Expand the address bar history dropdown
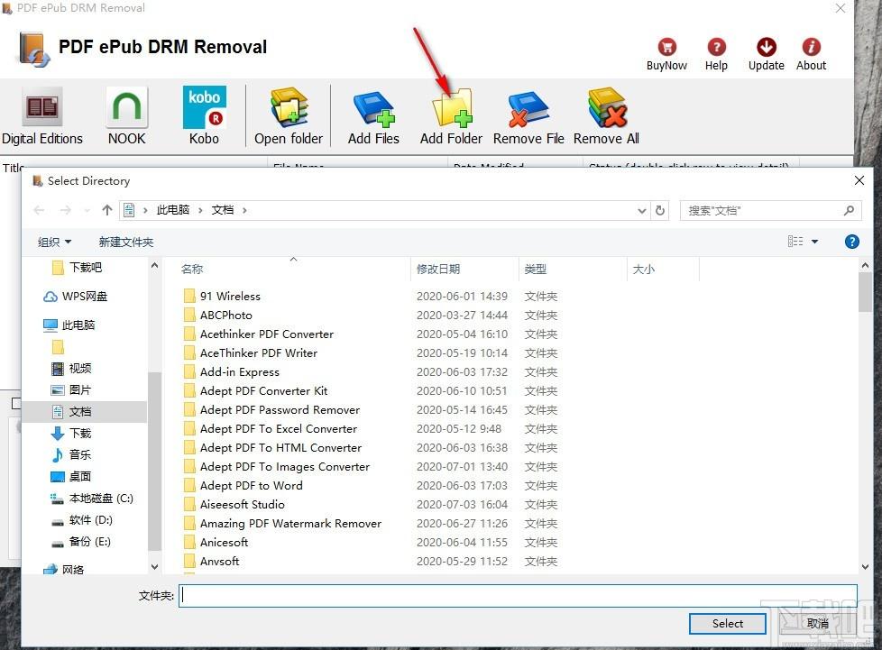The width and height of the screenshot is (882, 650). click(642, 210)
